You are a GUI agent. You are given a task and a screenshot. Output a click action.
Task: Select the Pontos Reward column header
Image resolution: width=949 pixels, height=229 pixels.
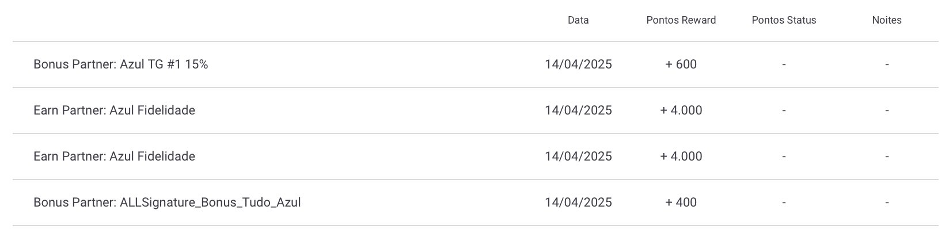tap(681, 20)
